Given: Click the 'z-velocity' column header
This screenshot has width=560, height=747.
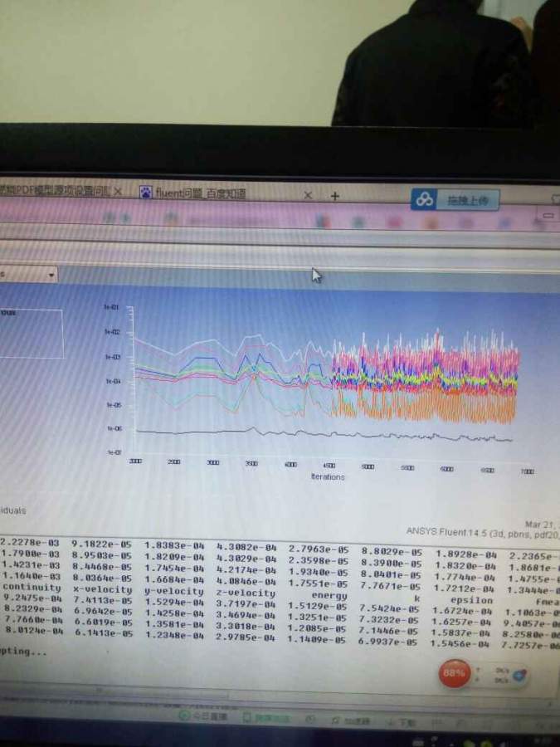Looking at the screenshot, I should click(246, 593).
